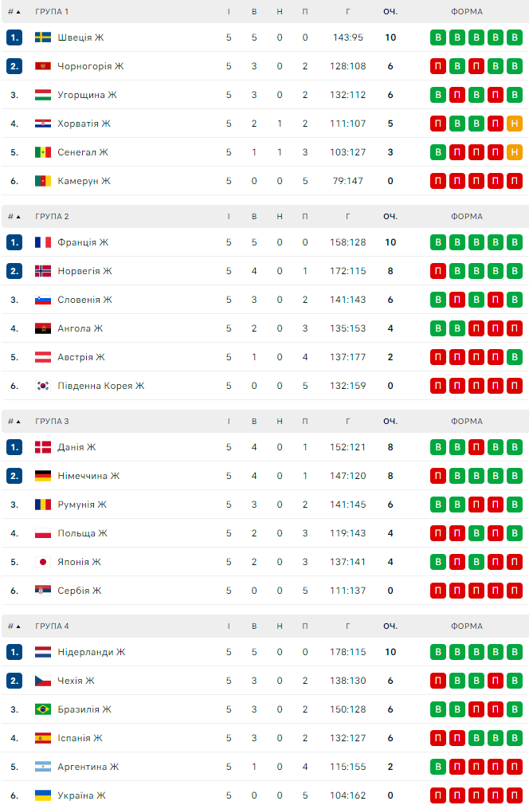Click the Japan flag beside Японія Ж

click(43, 562)
